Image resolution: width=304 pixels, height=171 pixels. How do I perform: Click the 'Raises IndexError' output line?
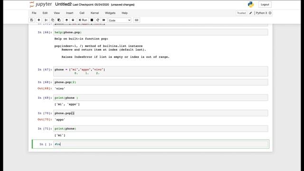115,57
